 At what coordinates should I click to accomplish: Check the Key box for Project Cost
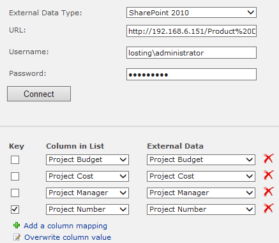click(15, 177)
